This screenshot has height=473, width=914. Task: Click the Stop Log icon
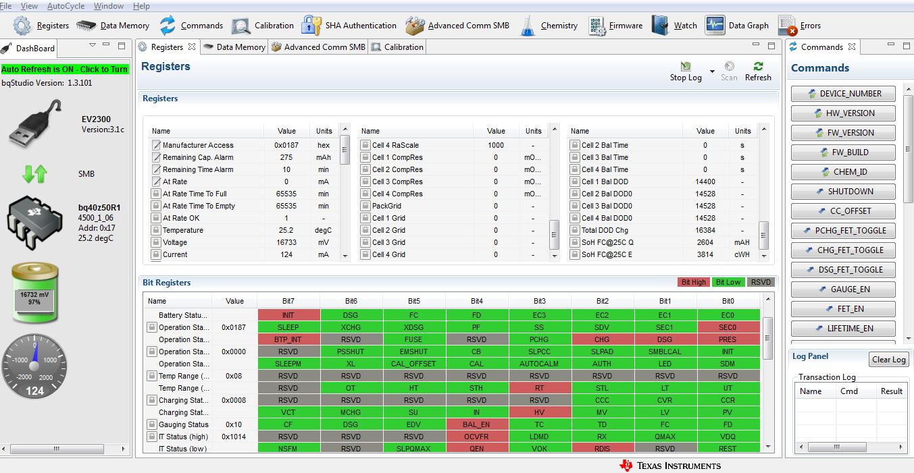coord(686,66)
